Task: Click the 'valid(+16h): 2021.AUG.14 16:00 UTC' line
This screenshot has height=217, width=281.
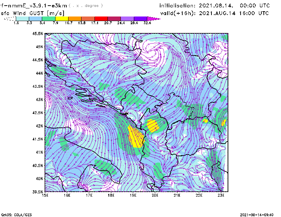Action: (215, 13)
